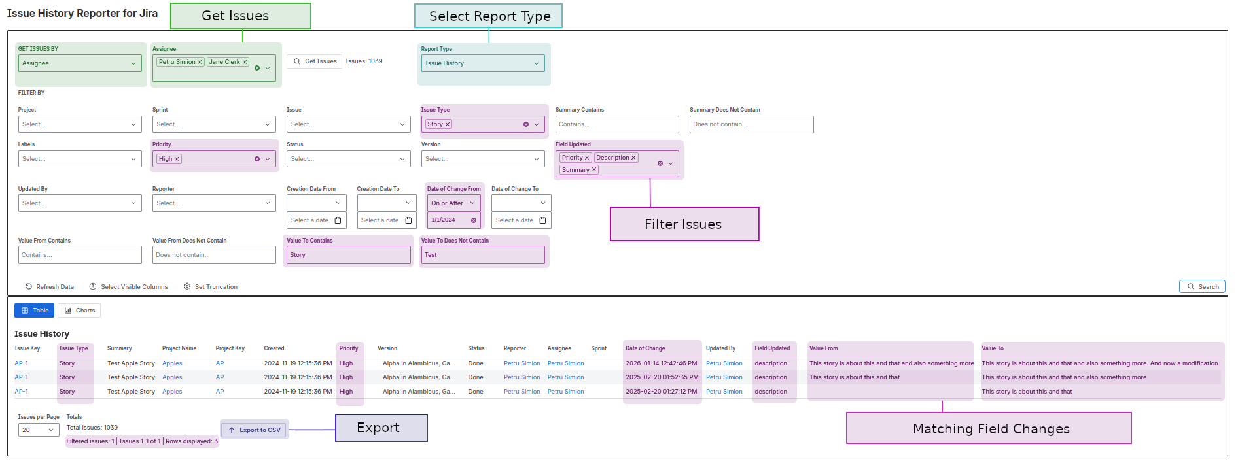Clear all selected assignees

click(256, 68)
